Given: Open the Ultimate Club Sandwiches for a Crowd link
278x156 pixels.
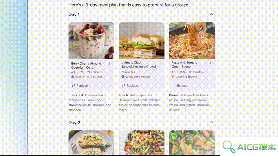Looking at the screenshot, I should click(x=138, y=65).
